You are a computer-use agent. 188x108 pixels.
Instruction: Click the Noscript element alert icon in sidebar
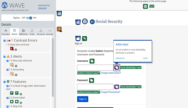(x=12, y=65)
